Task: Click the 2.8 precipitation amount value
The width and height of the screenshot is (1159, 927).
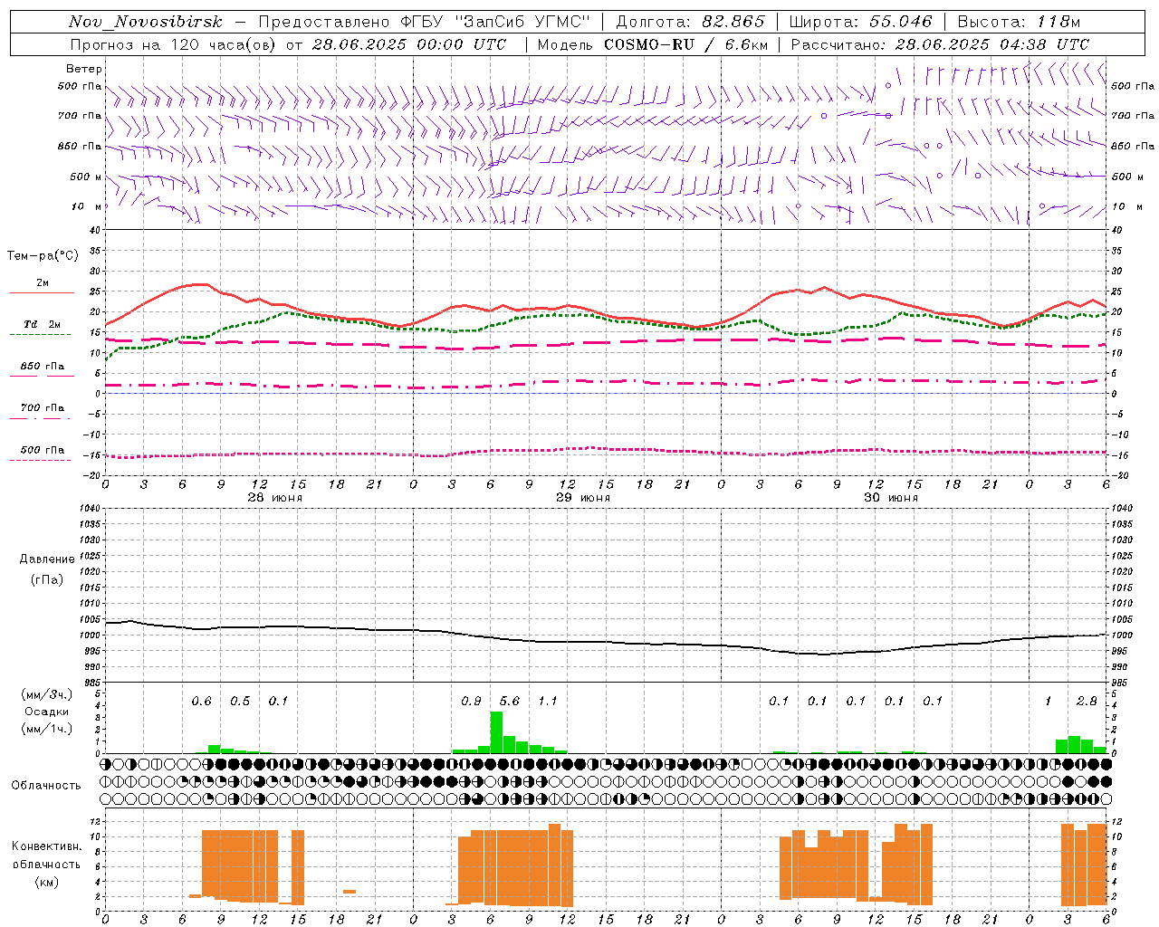Action: 1087,701
